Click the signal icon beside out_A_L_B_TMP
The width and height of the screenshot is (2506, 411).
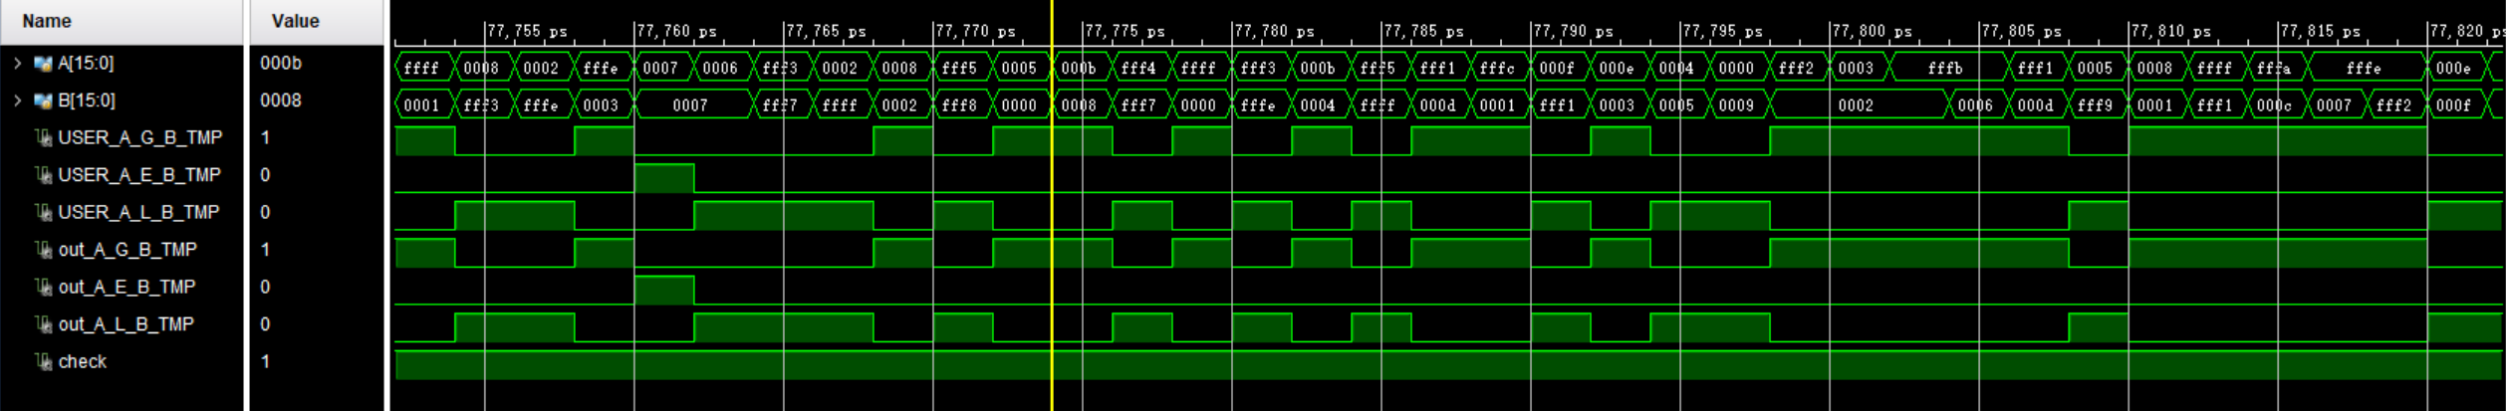(43, 324)
